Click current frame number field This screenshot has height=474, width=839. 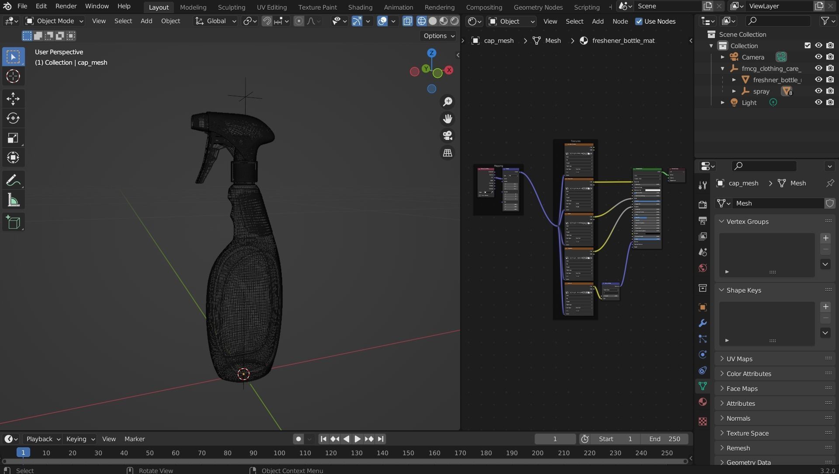click(x=555, y=439)
